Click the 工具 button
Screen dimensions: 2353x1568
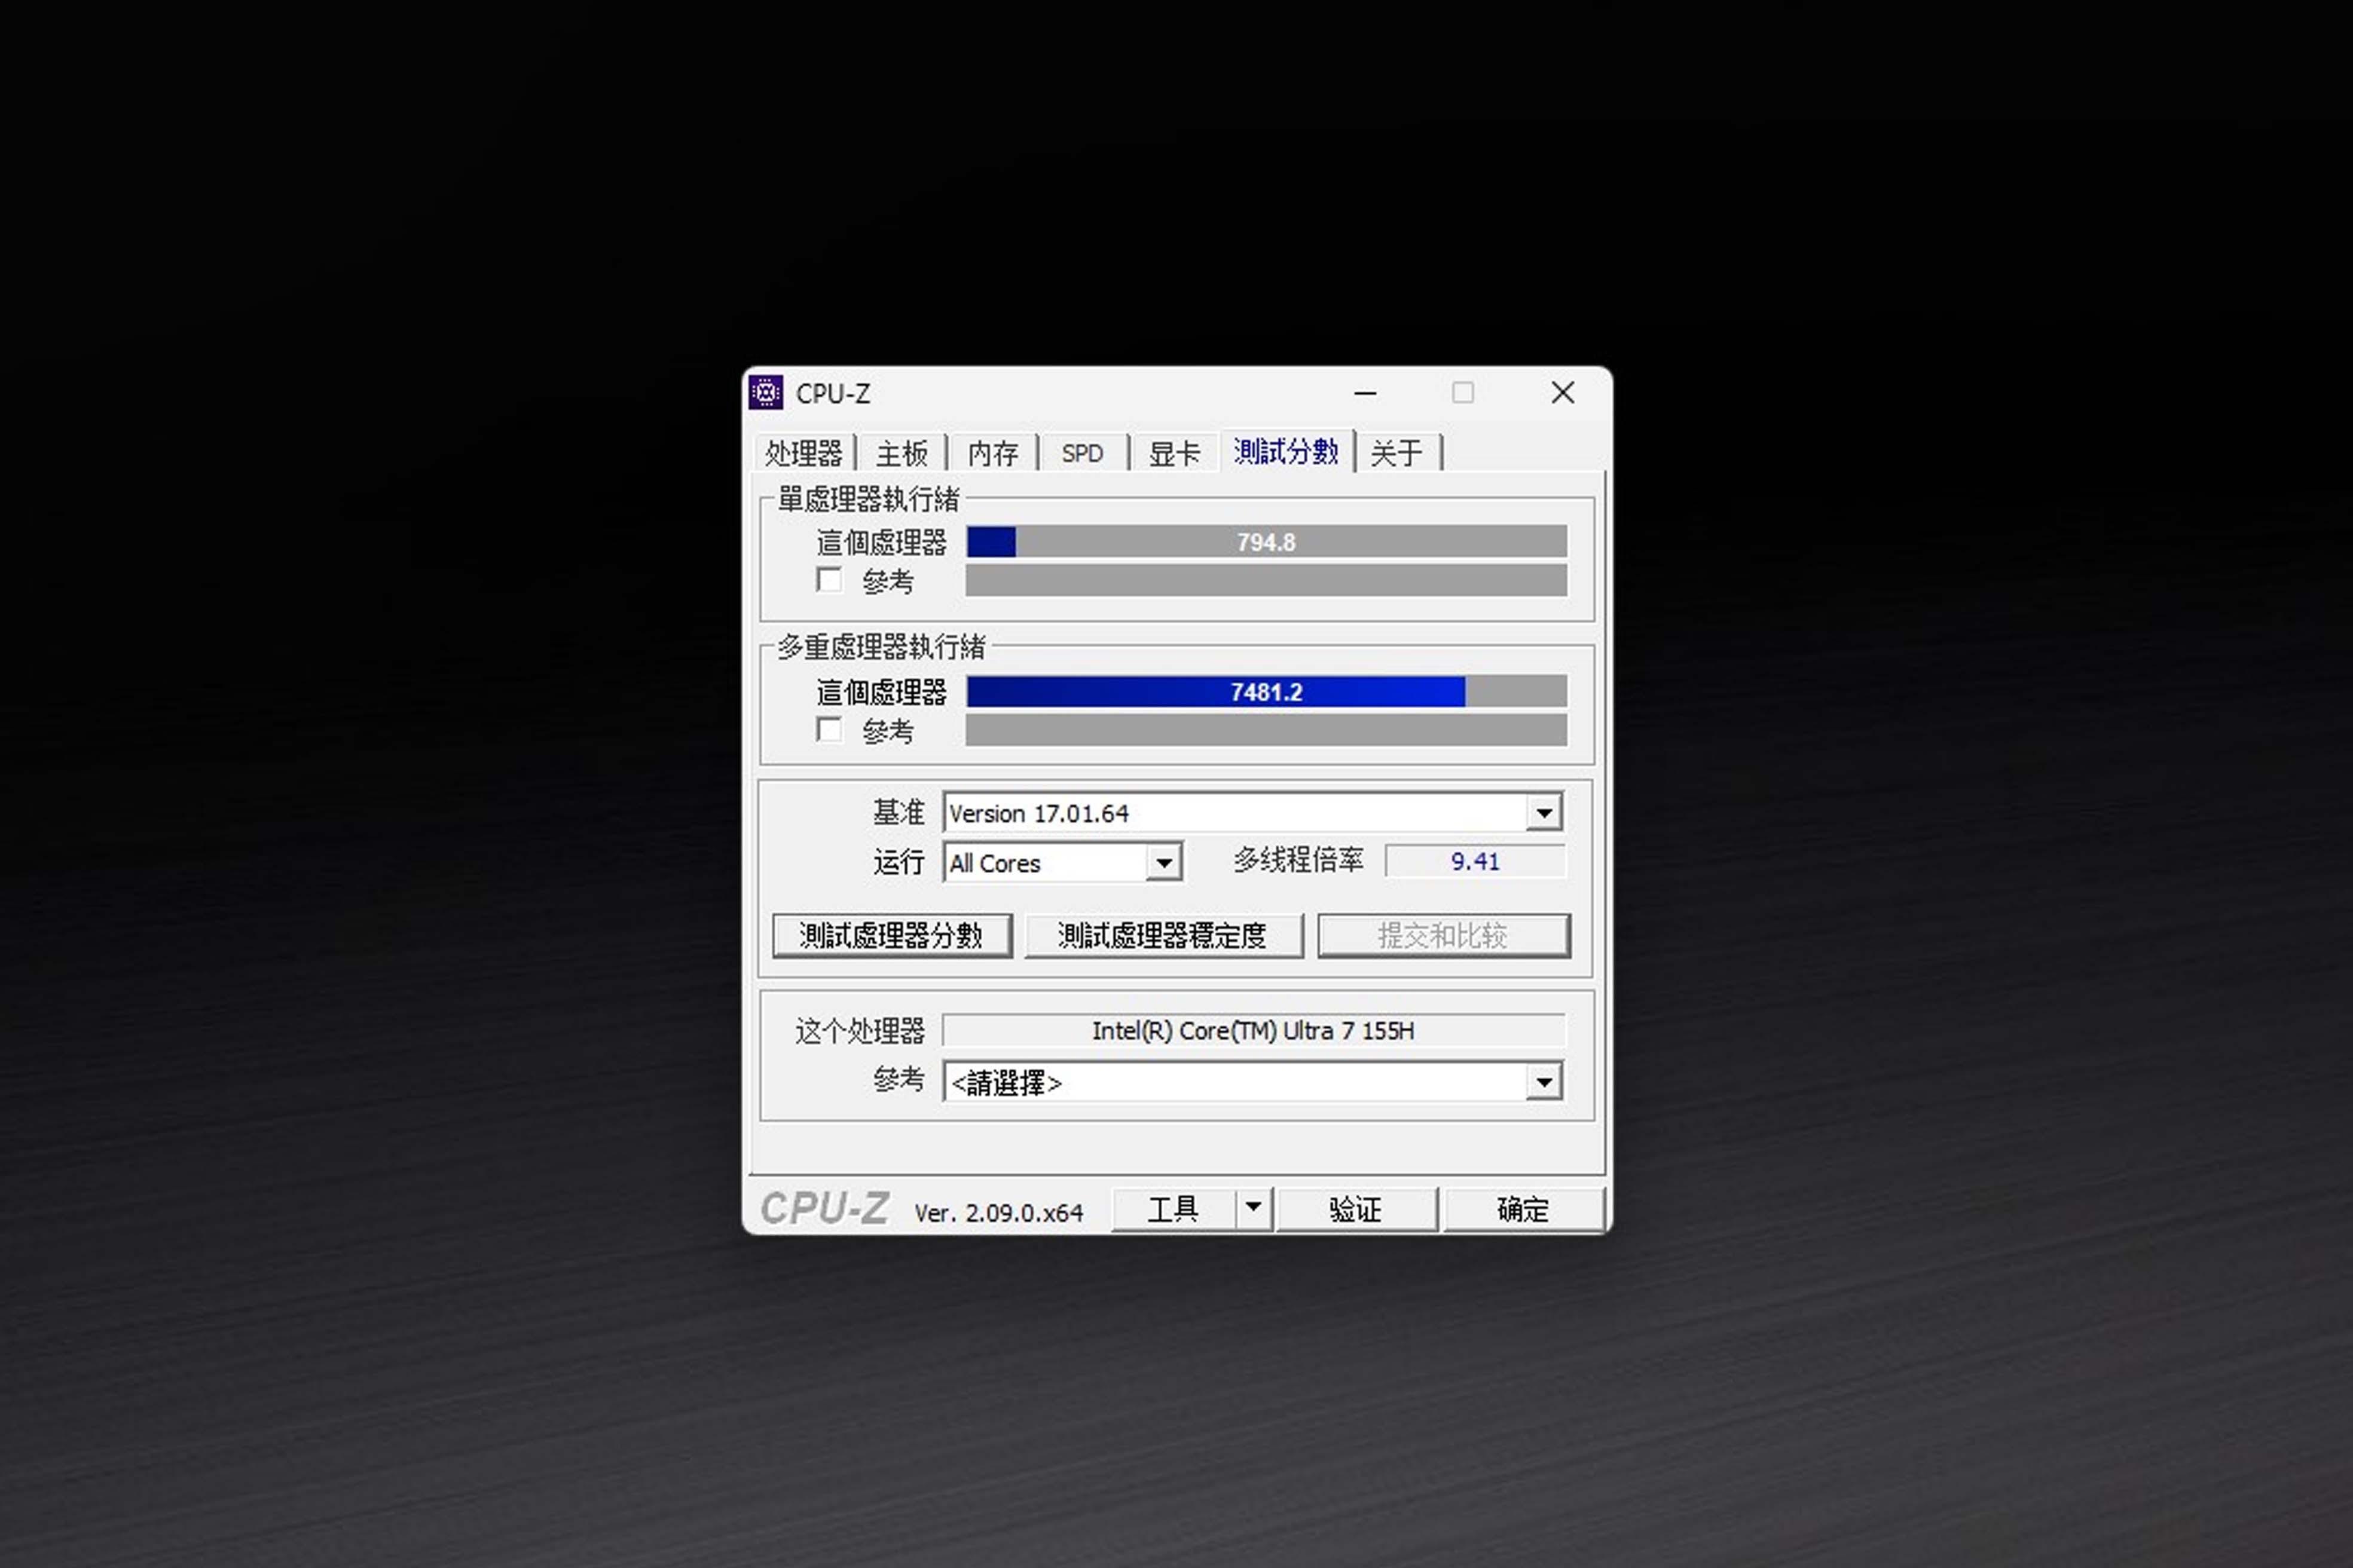click(x=1172, y=1210)
